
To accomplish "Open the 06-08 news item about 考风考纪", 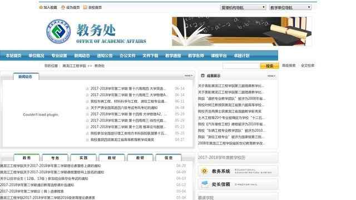I will click(x=124, y=108).
